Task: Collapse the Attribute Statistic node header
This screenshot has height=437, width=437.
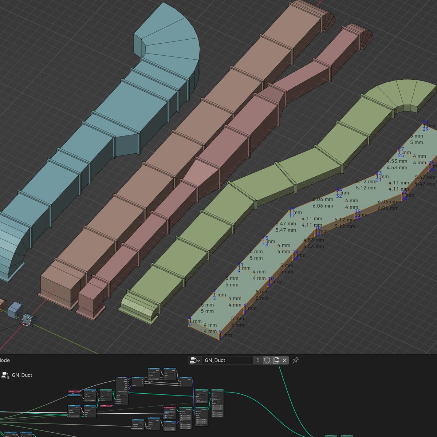Action: pyautogui.click(x=117, y=377)
